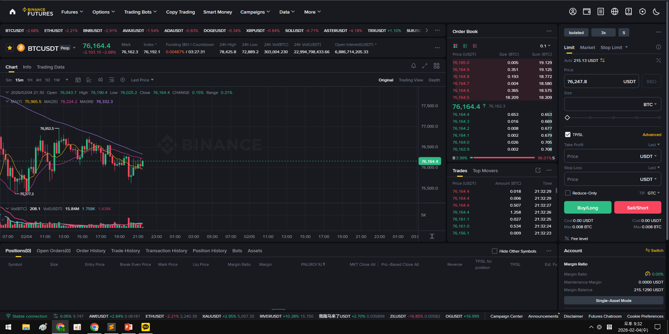
Task: Open the user profile icon
Action: pos(573,12)
